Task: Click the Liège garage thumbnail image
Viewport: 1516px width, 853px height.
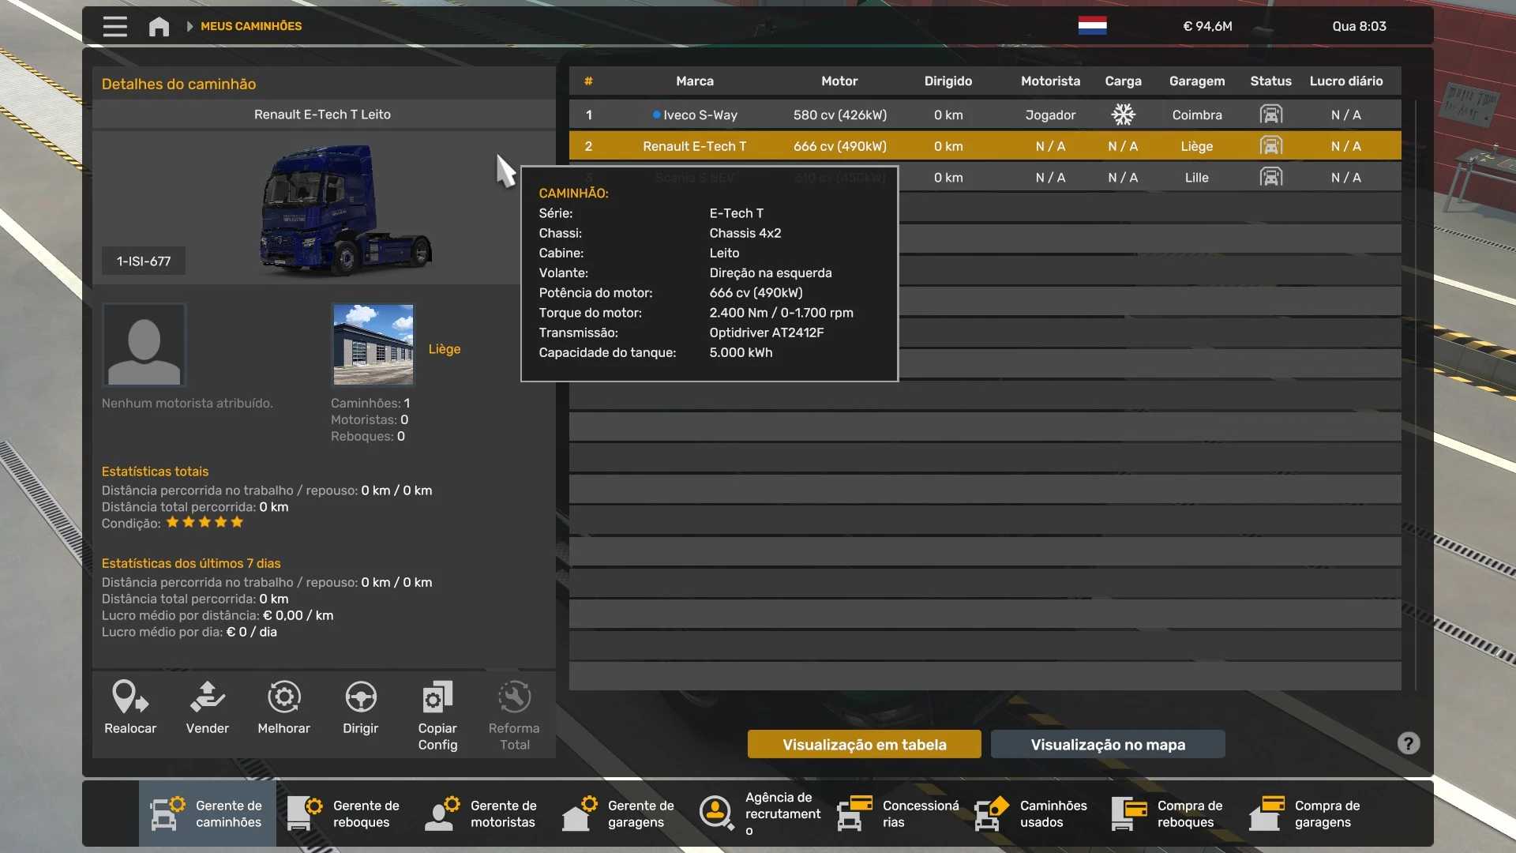Action: pos(373,344)
